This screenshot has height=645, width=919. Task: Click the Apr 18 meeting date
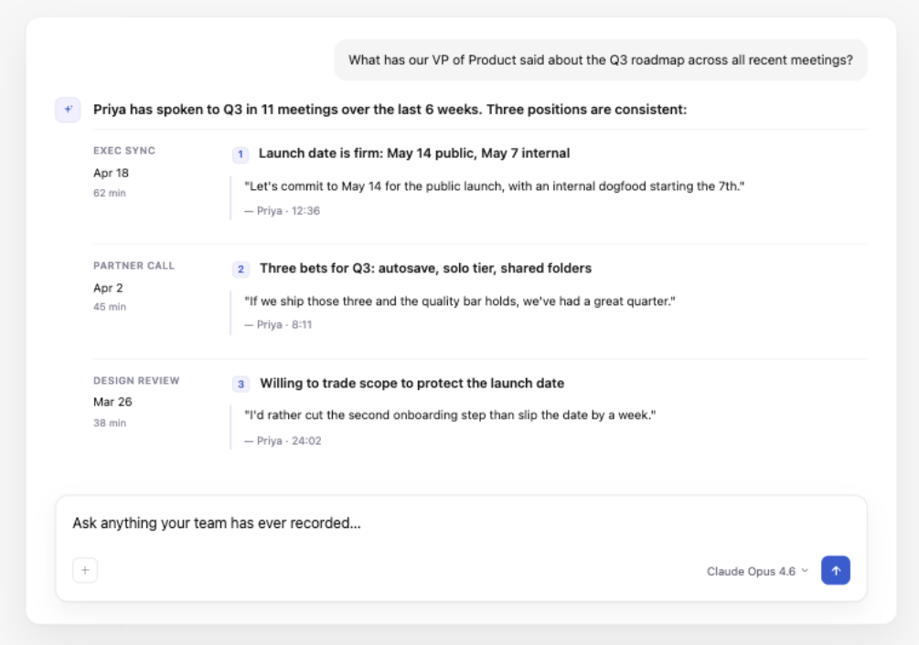click(x=111, y=173)
